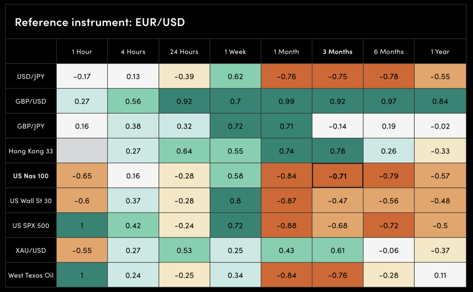This screenshot has height=292, width=473.
Task: Click US SPX 500 1 Hour cell
Action: click(x=82, y=226)
